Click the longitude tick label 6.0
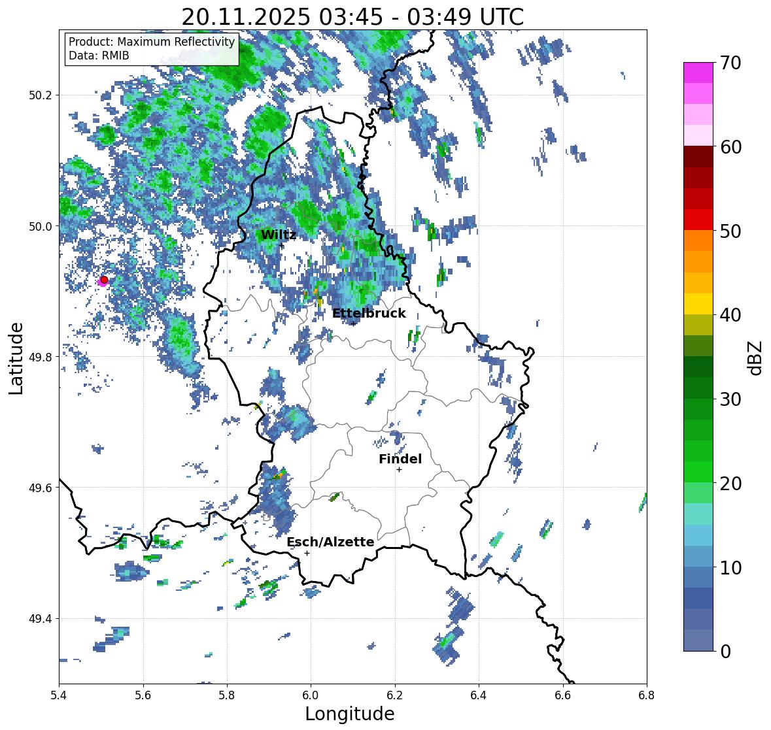Viewport: 771px width, 730px height. coord(311,695)
